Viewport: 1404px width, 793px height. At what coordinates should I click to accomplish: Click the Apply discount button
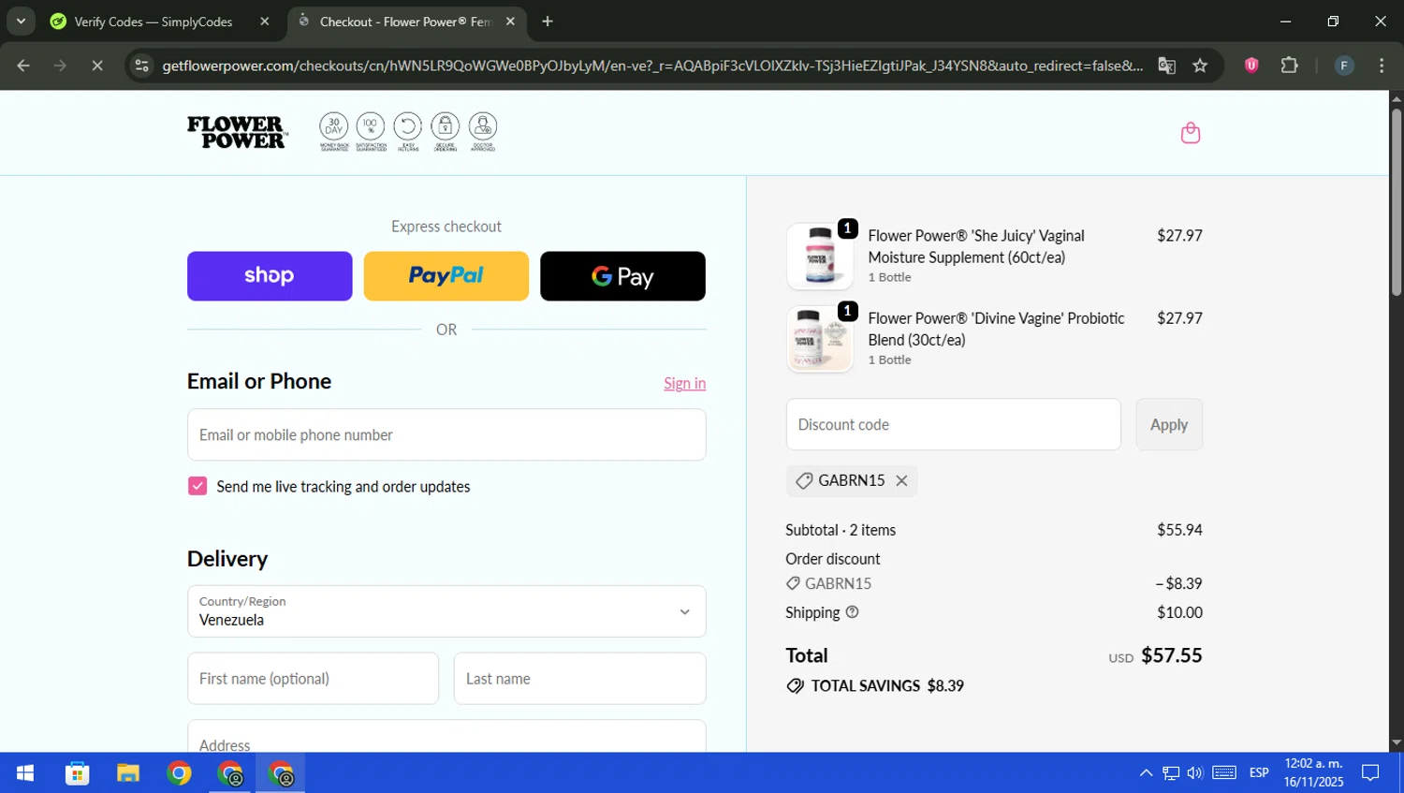1169,424
